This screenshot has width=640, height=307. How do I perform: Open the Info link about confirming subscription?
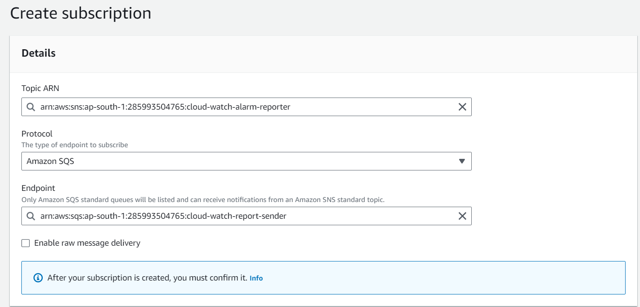[x=256, y=278]
